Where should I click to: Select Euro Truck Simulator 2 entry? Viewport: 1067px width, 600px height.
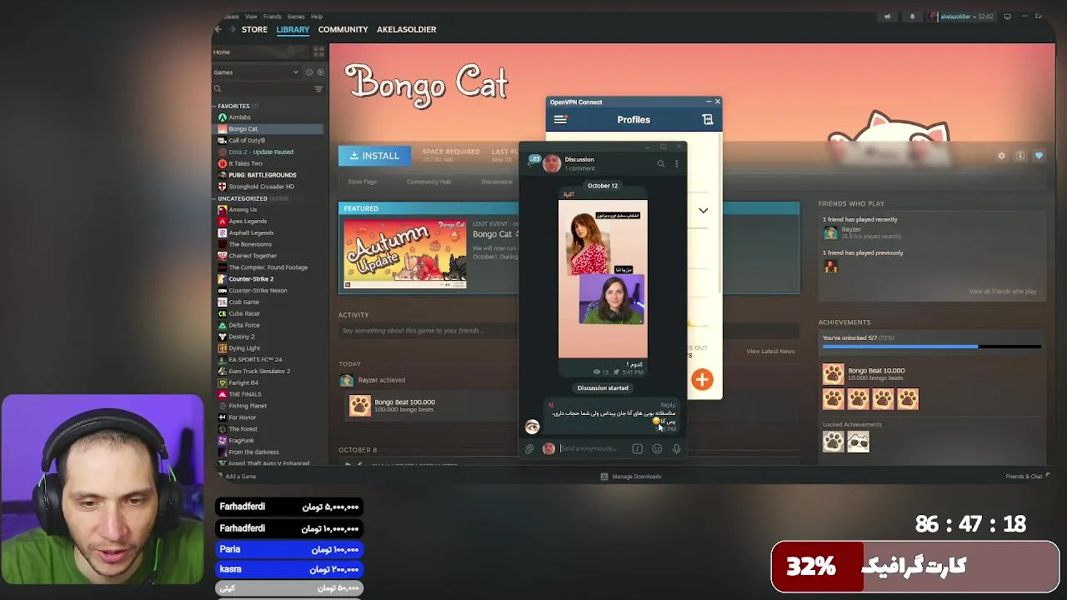tap(259, 372)
